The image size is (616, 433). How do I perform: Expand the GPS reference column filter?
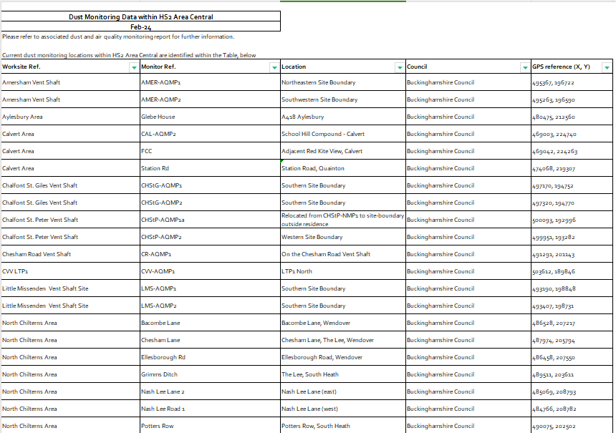click(x=607, y=67)
